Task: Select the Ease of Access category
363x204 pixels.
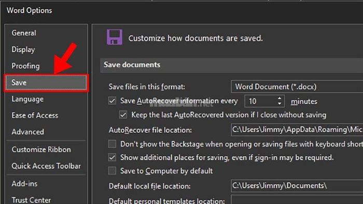Action: pos(35,115)
